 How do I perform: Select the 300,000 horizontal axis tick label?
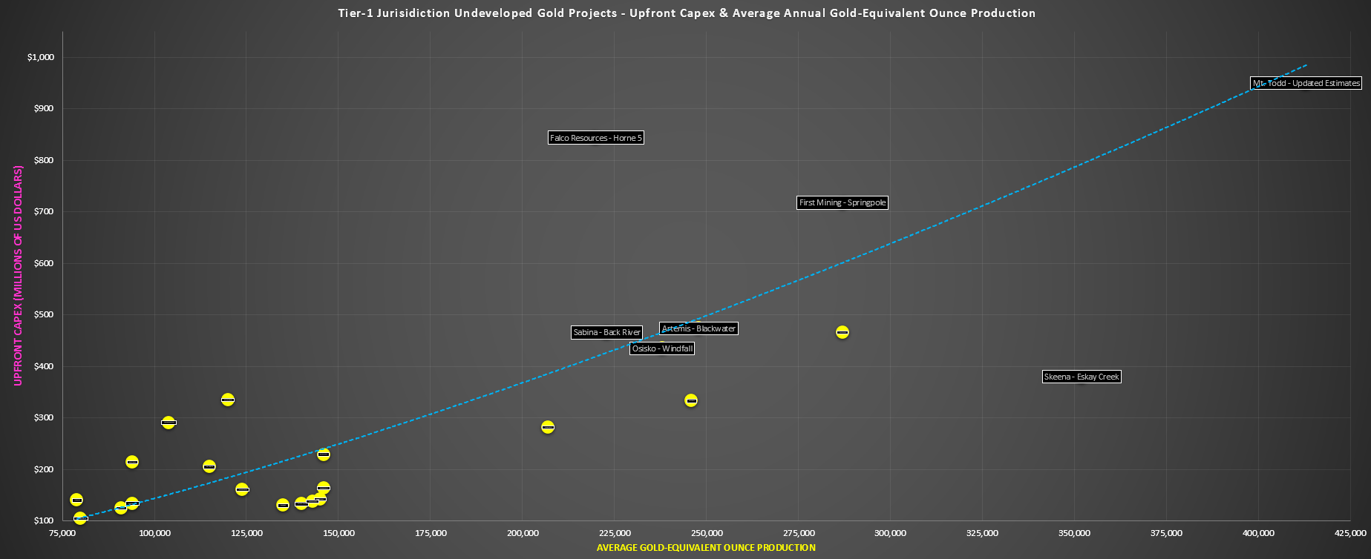[891, 533]
